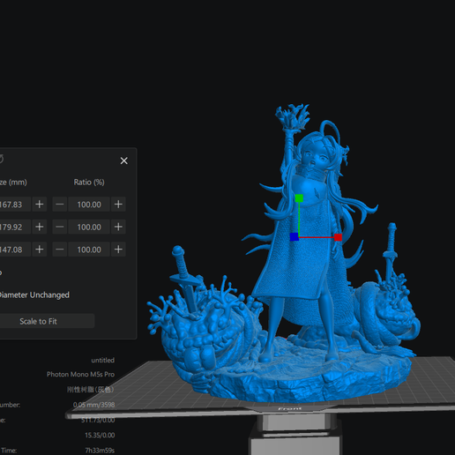455x455 pixels.
Task: Click the Front label on the build plate
Action: 289,409
